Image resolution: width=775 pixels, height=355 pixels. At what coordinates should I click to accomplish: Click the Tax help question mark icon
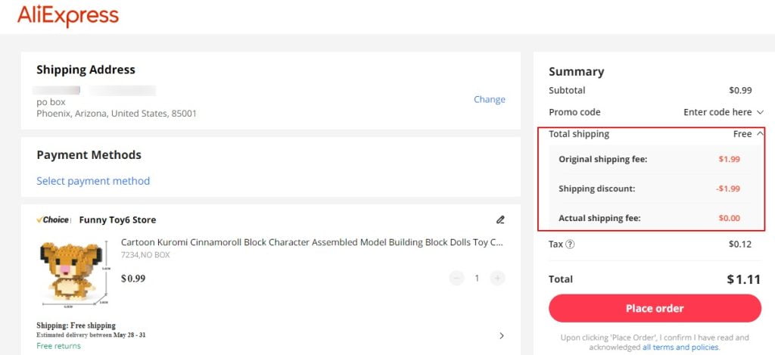[x=570, y=244]
